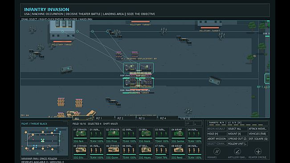Select the 04 INFA infantry team card
290x163 pixels.
(194, 135)
